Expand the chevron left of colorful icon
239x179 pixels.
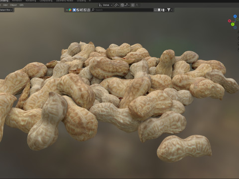pyautogui.click(x=67, y=10)
